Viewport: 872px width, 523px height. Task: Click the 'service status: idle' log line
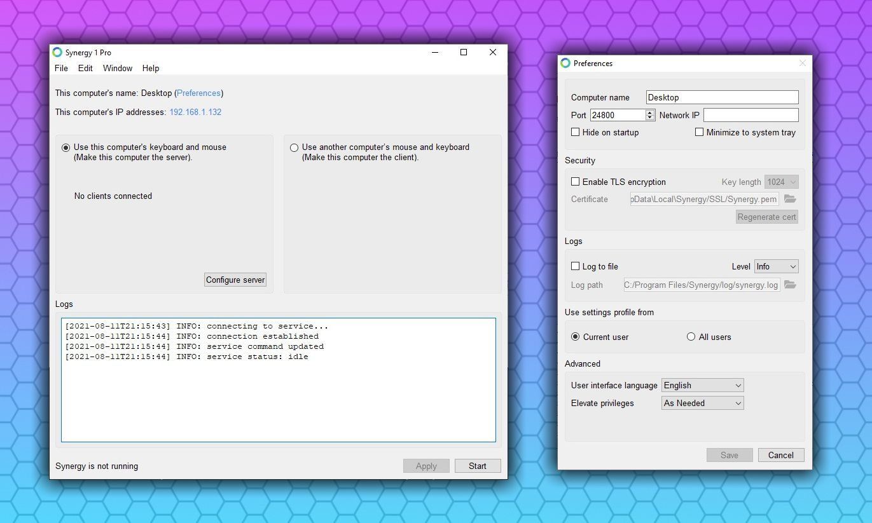186,357
